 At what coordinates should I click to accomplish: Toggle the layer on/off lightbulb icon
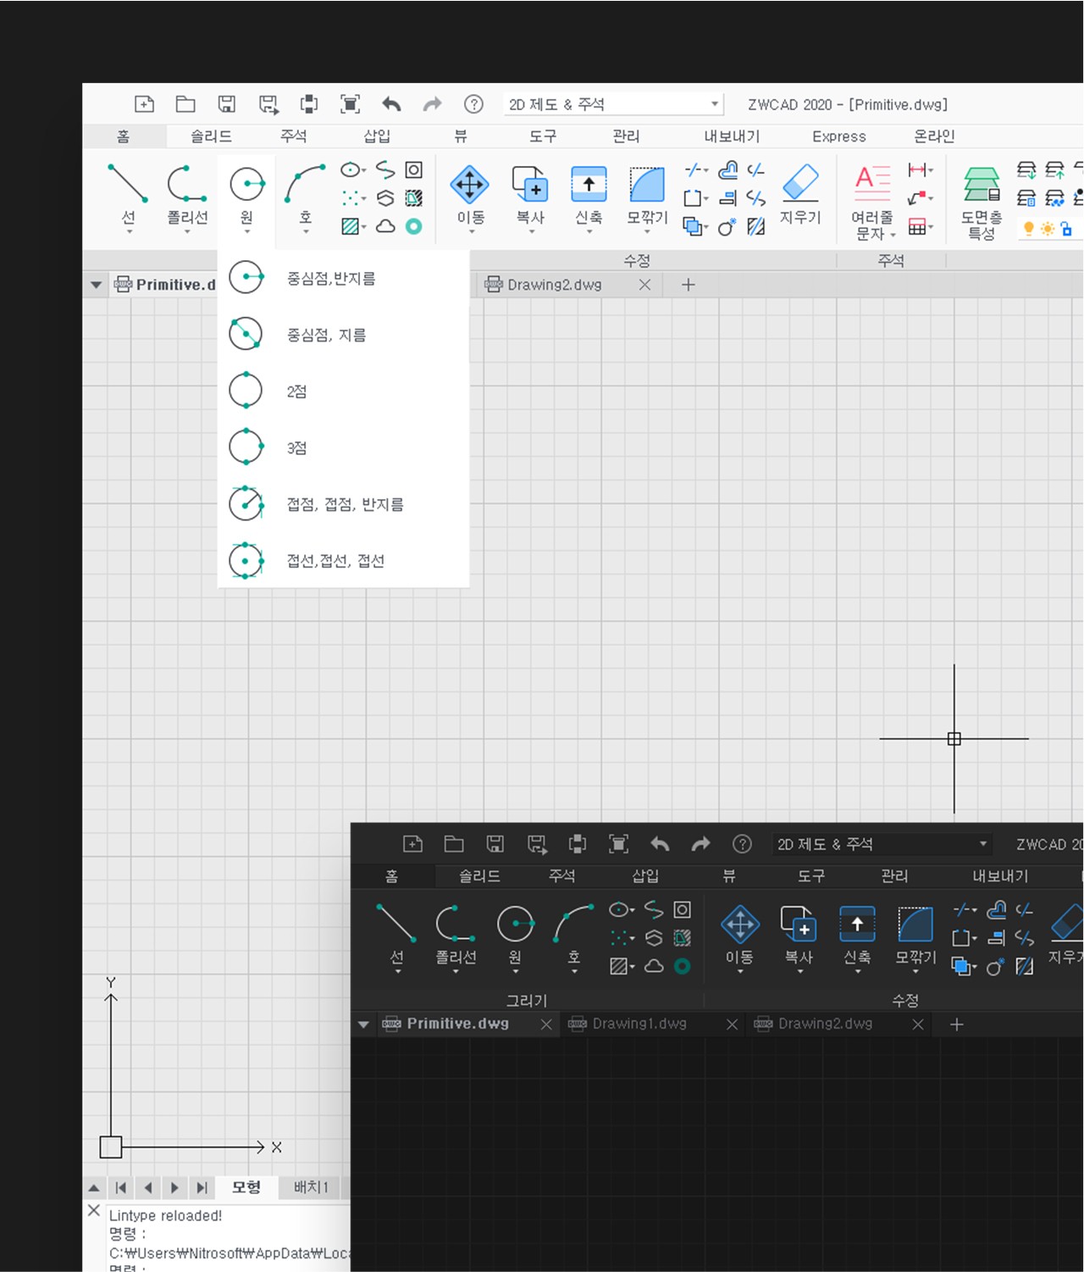point(1029,229)
